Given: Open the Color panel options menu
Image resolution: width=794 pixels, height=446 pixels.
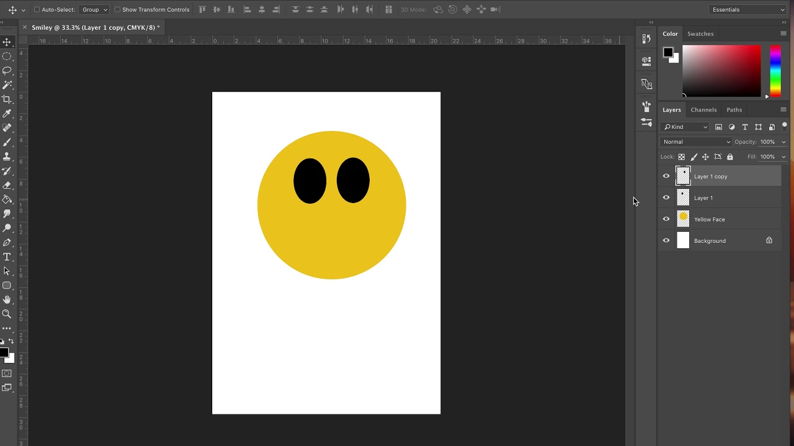Looking at the screenshot, I should pyautogui.click(x=783, y=33).
